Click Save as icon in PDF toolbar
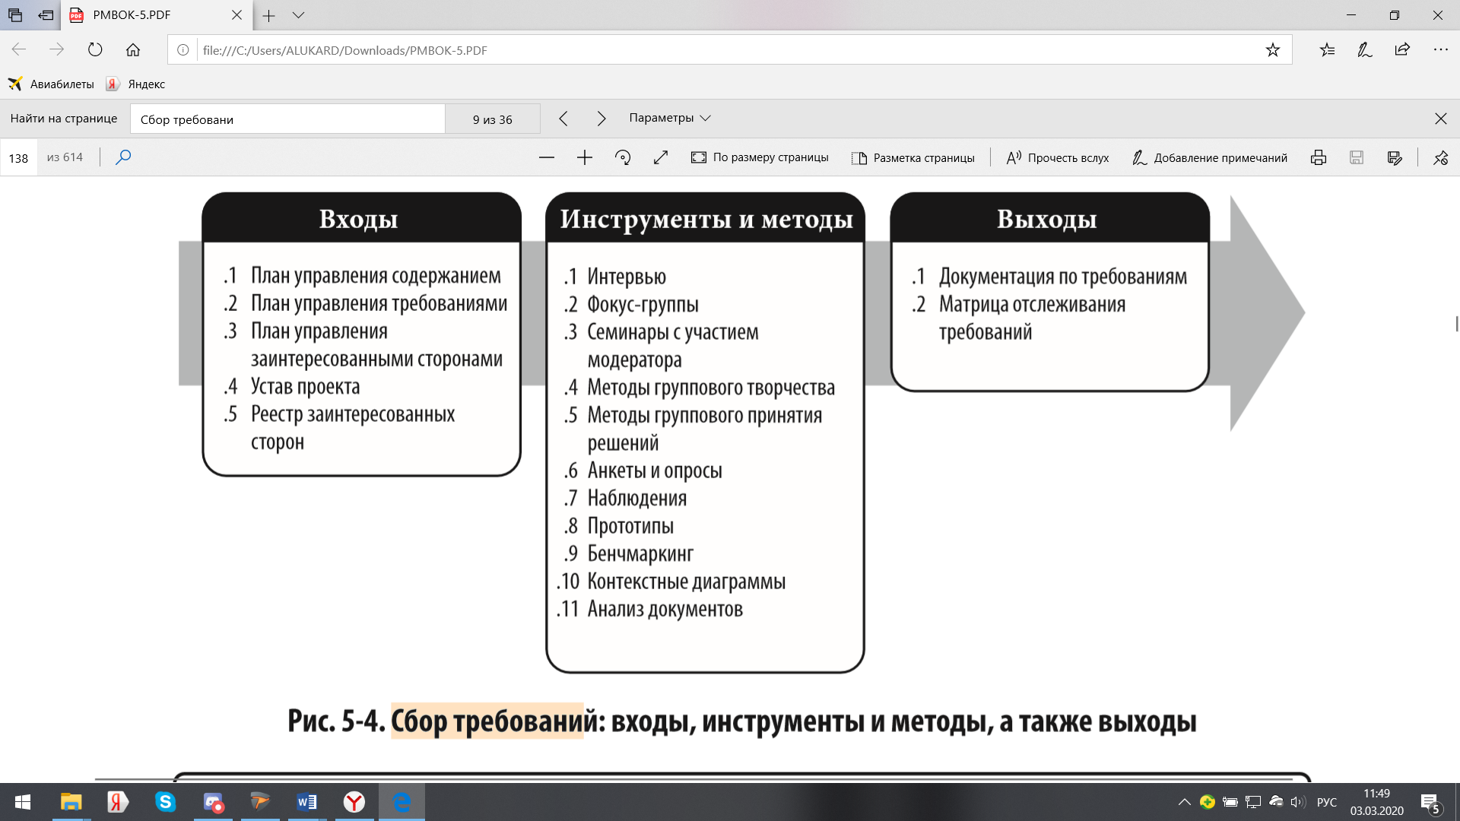This screenshot has width=1460, height=821. [x=1395, y=157]
